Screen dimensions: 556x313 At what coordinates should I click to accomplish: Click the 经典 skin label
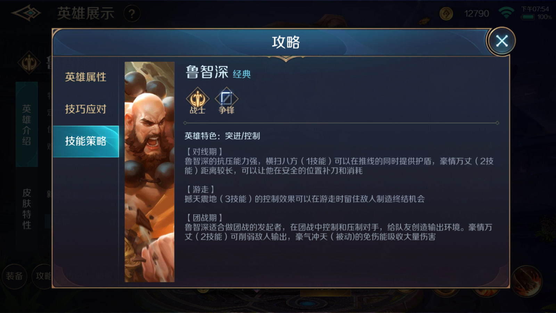pyautogui.click(x=242, y=74)
